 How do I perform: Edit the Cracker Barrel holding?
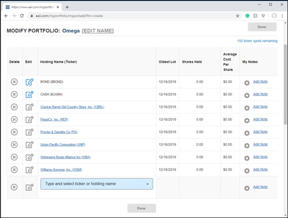point(29,107)
